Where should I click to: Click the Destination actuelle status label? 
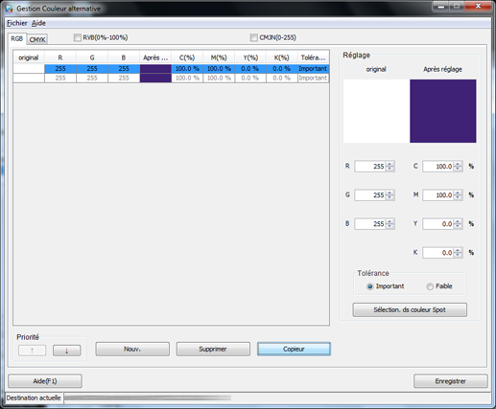(x=34, y=398)
